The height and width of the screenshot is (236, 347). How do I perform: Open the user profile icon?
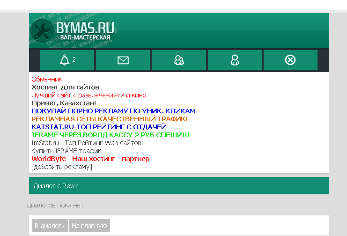pos(235,60)
